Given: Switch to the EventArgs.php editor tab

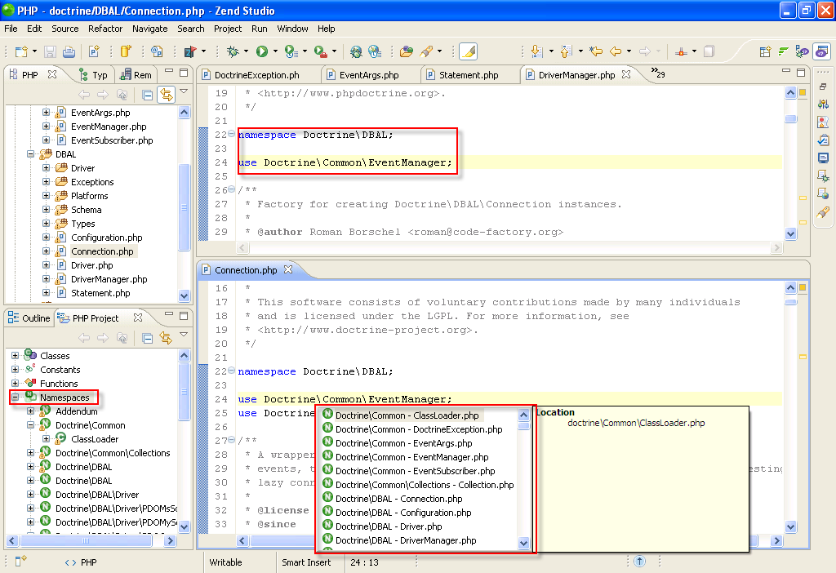Looking at the screenshot, I should click(x=369, y=75).
